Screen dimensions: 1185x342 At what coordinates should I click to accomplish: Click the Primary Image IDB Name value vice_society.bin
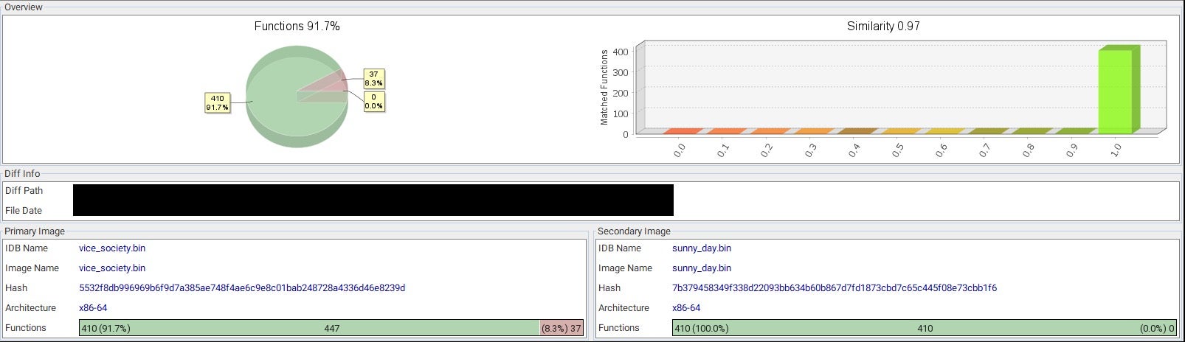point(112,248)
